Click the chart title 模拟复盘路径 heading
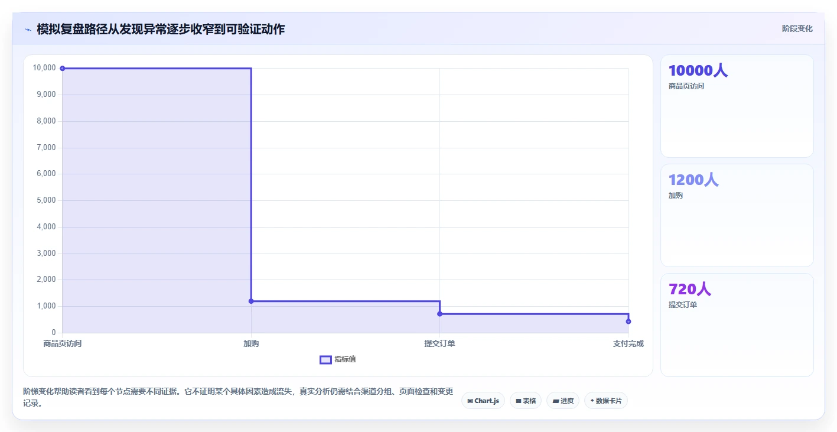 (x=161, y=29)
